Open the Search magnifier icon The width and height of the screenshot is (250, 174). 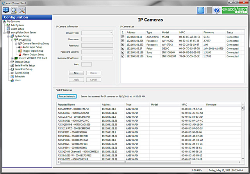(14, 10)
